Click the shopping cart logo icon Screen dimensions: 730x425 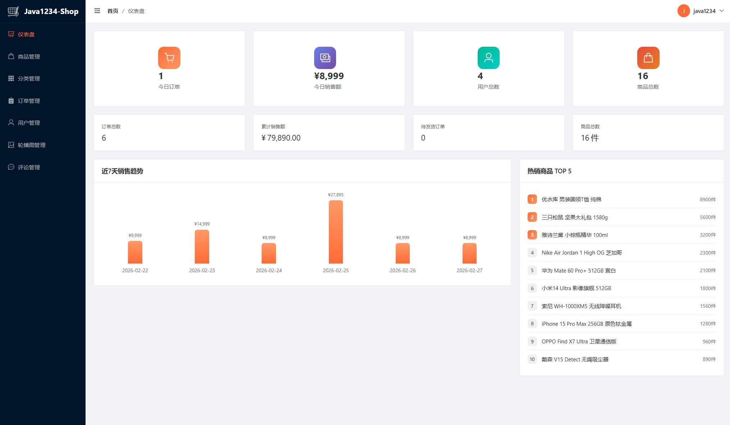(13, 11)
